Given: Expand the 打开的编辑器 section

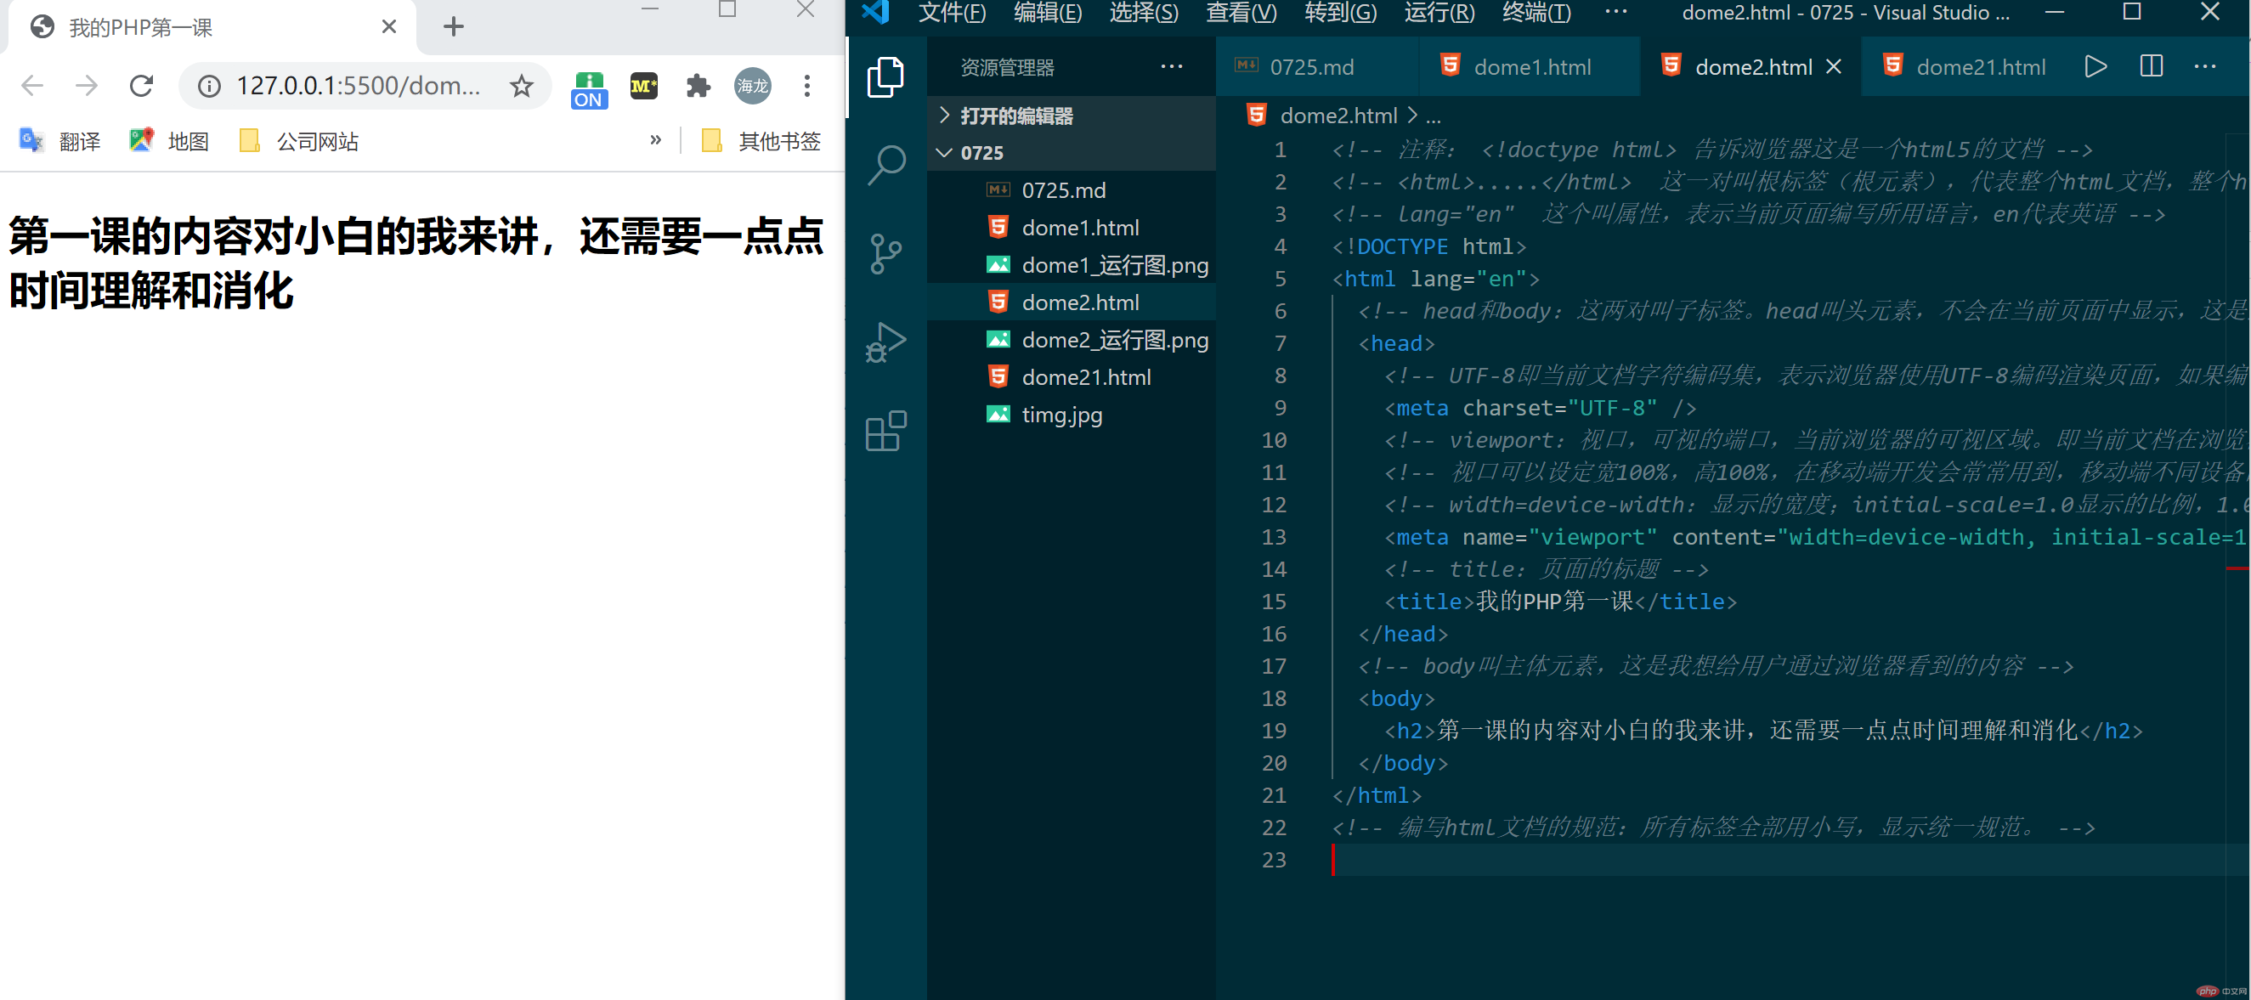Looking at the screenshot, I should [1071, 116].
